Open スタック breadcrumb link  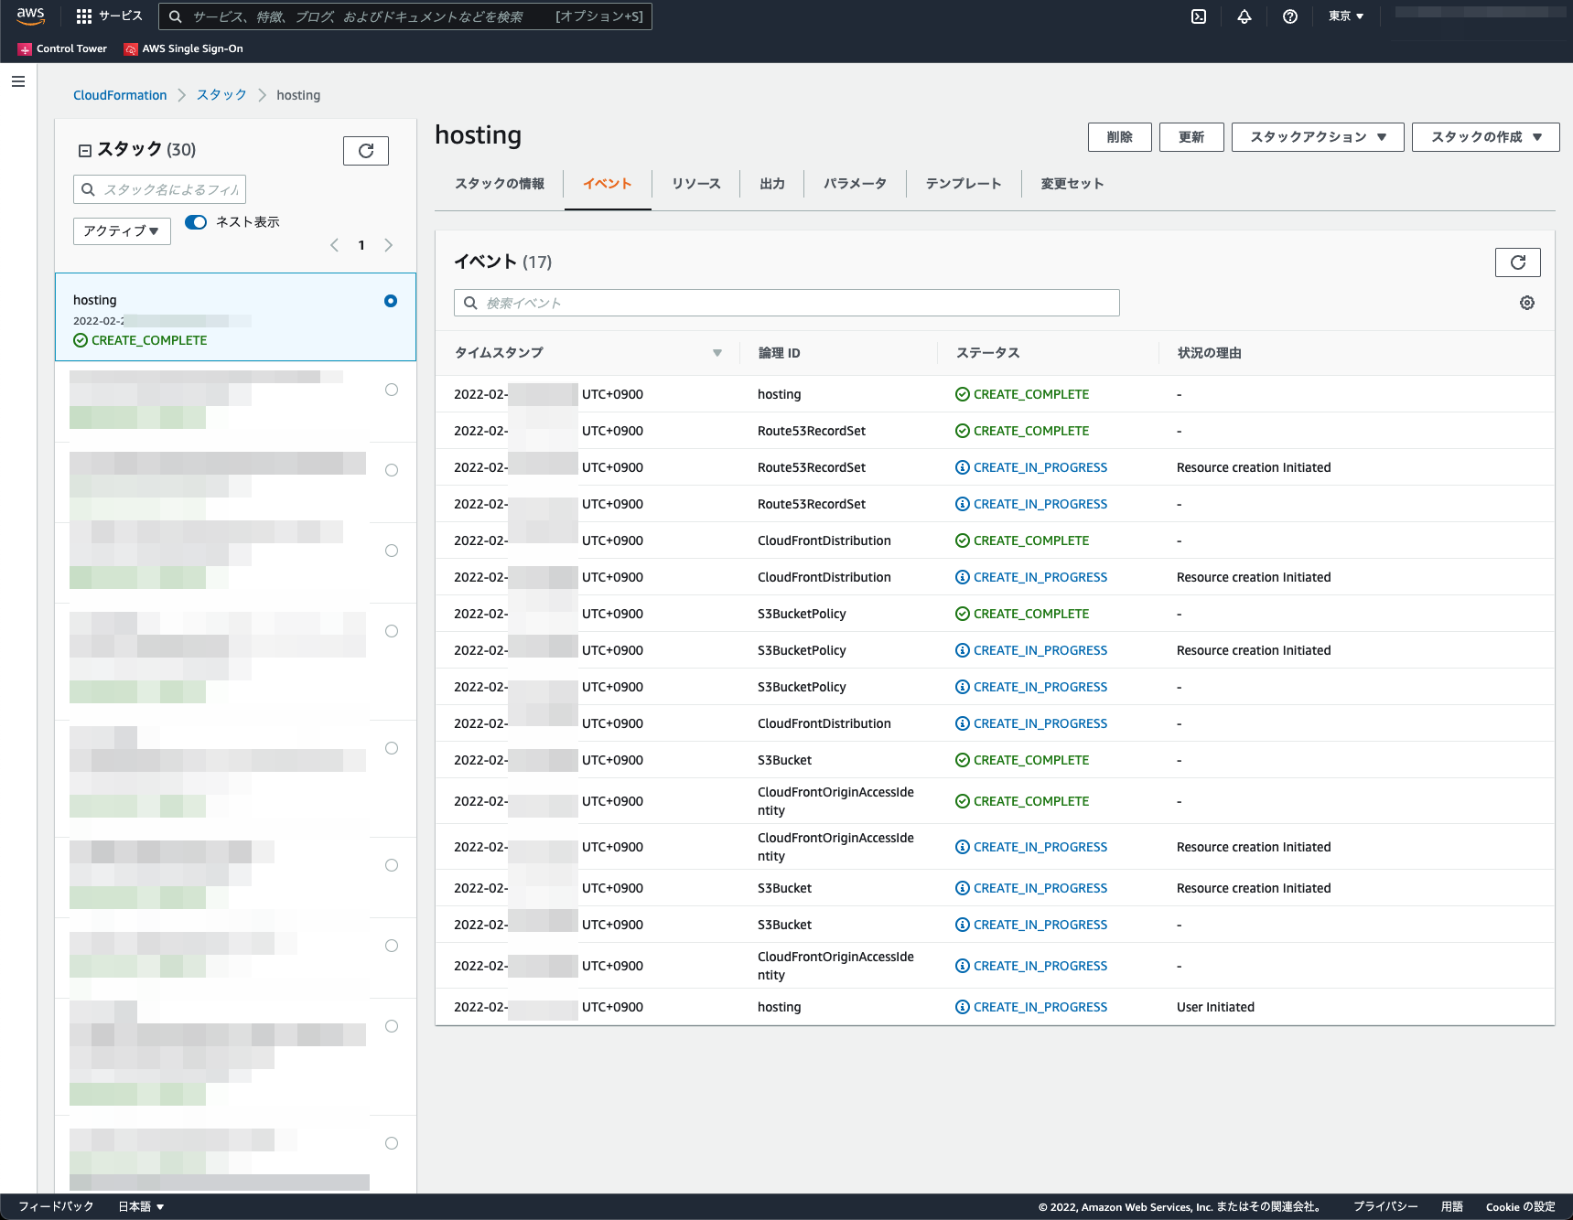[221, 95]
